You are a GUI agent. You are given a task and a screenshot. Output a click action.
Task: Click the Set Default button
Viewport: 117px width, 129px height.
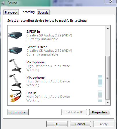(74, 112)
